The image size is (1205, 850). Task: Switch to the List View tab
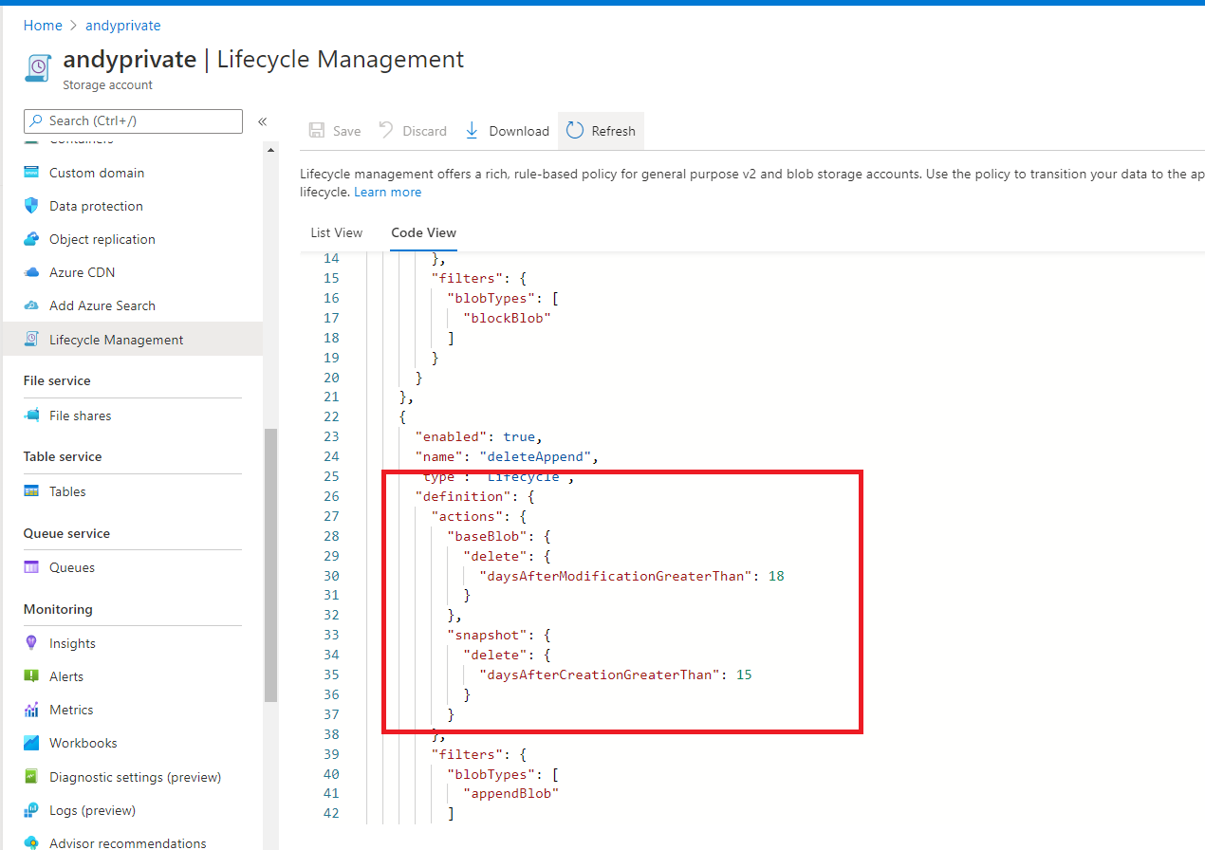(337, 232)
